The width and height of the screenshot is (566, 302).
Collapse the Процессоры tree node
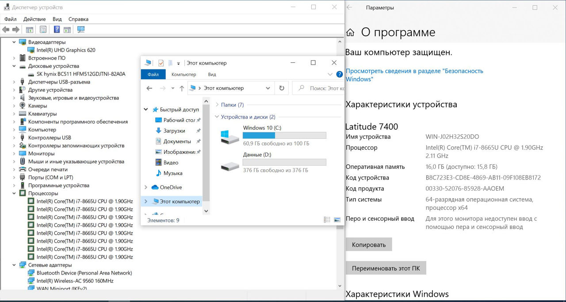point(14,193)
